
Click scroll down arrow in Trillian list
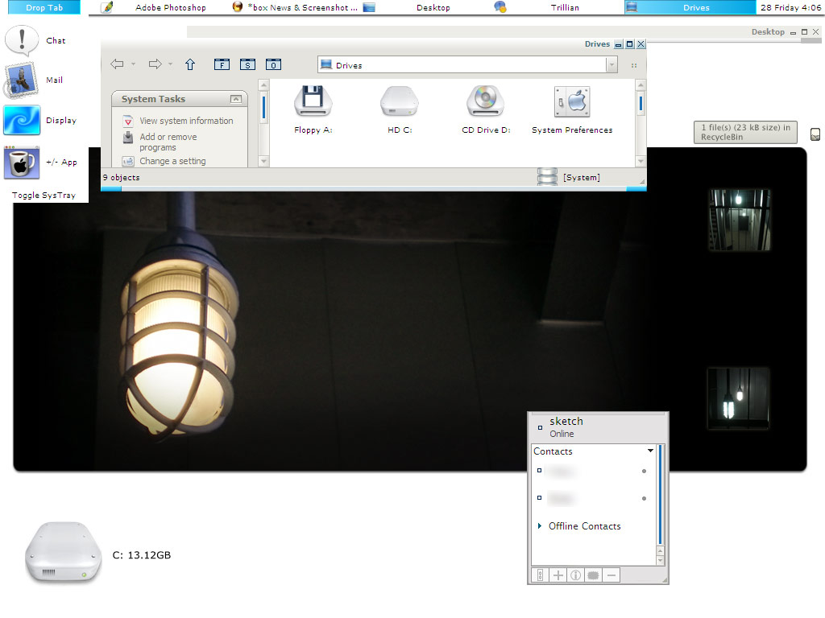click(661, 561)
